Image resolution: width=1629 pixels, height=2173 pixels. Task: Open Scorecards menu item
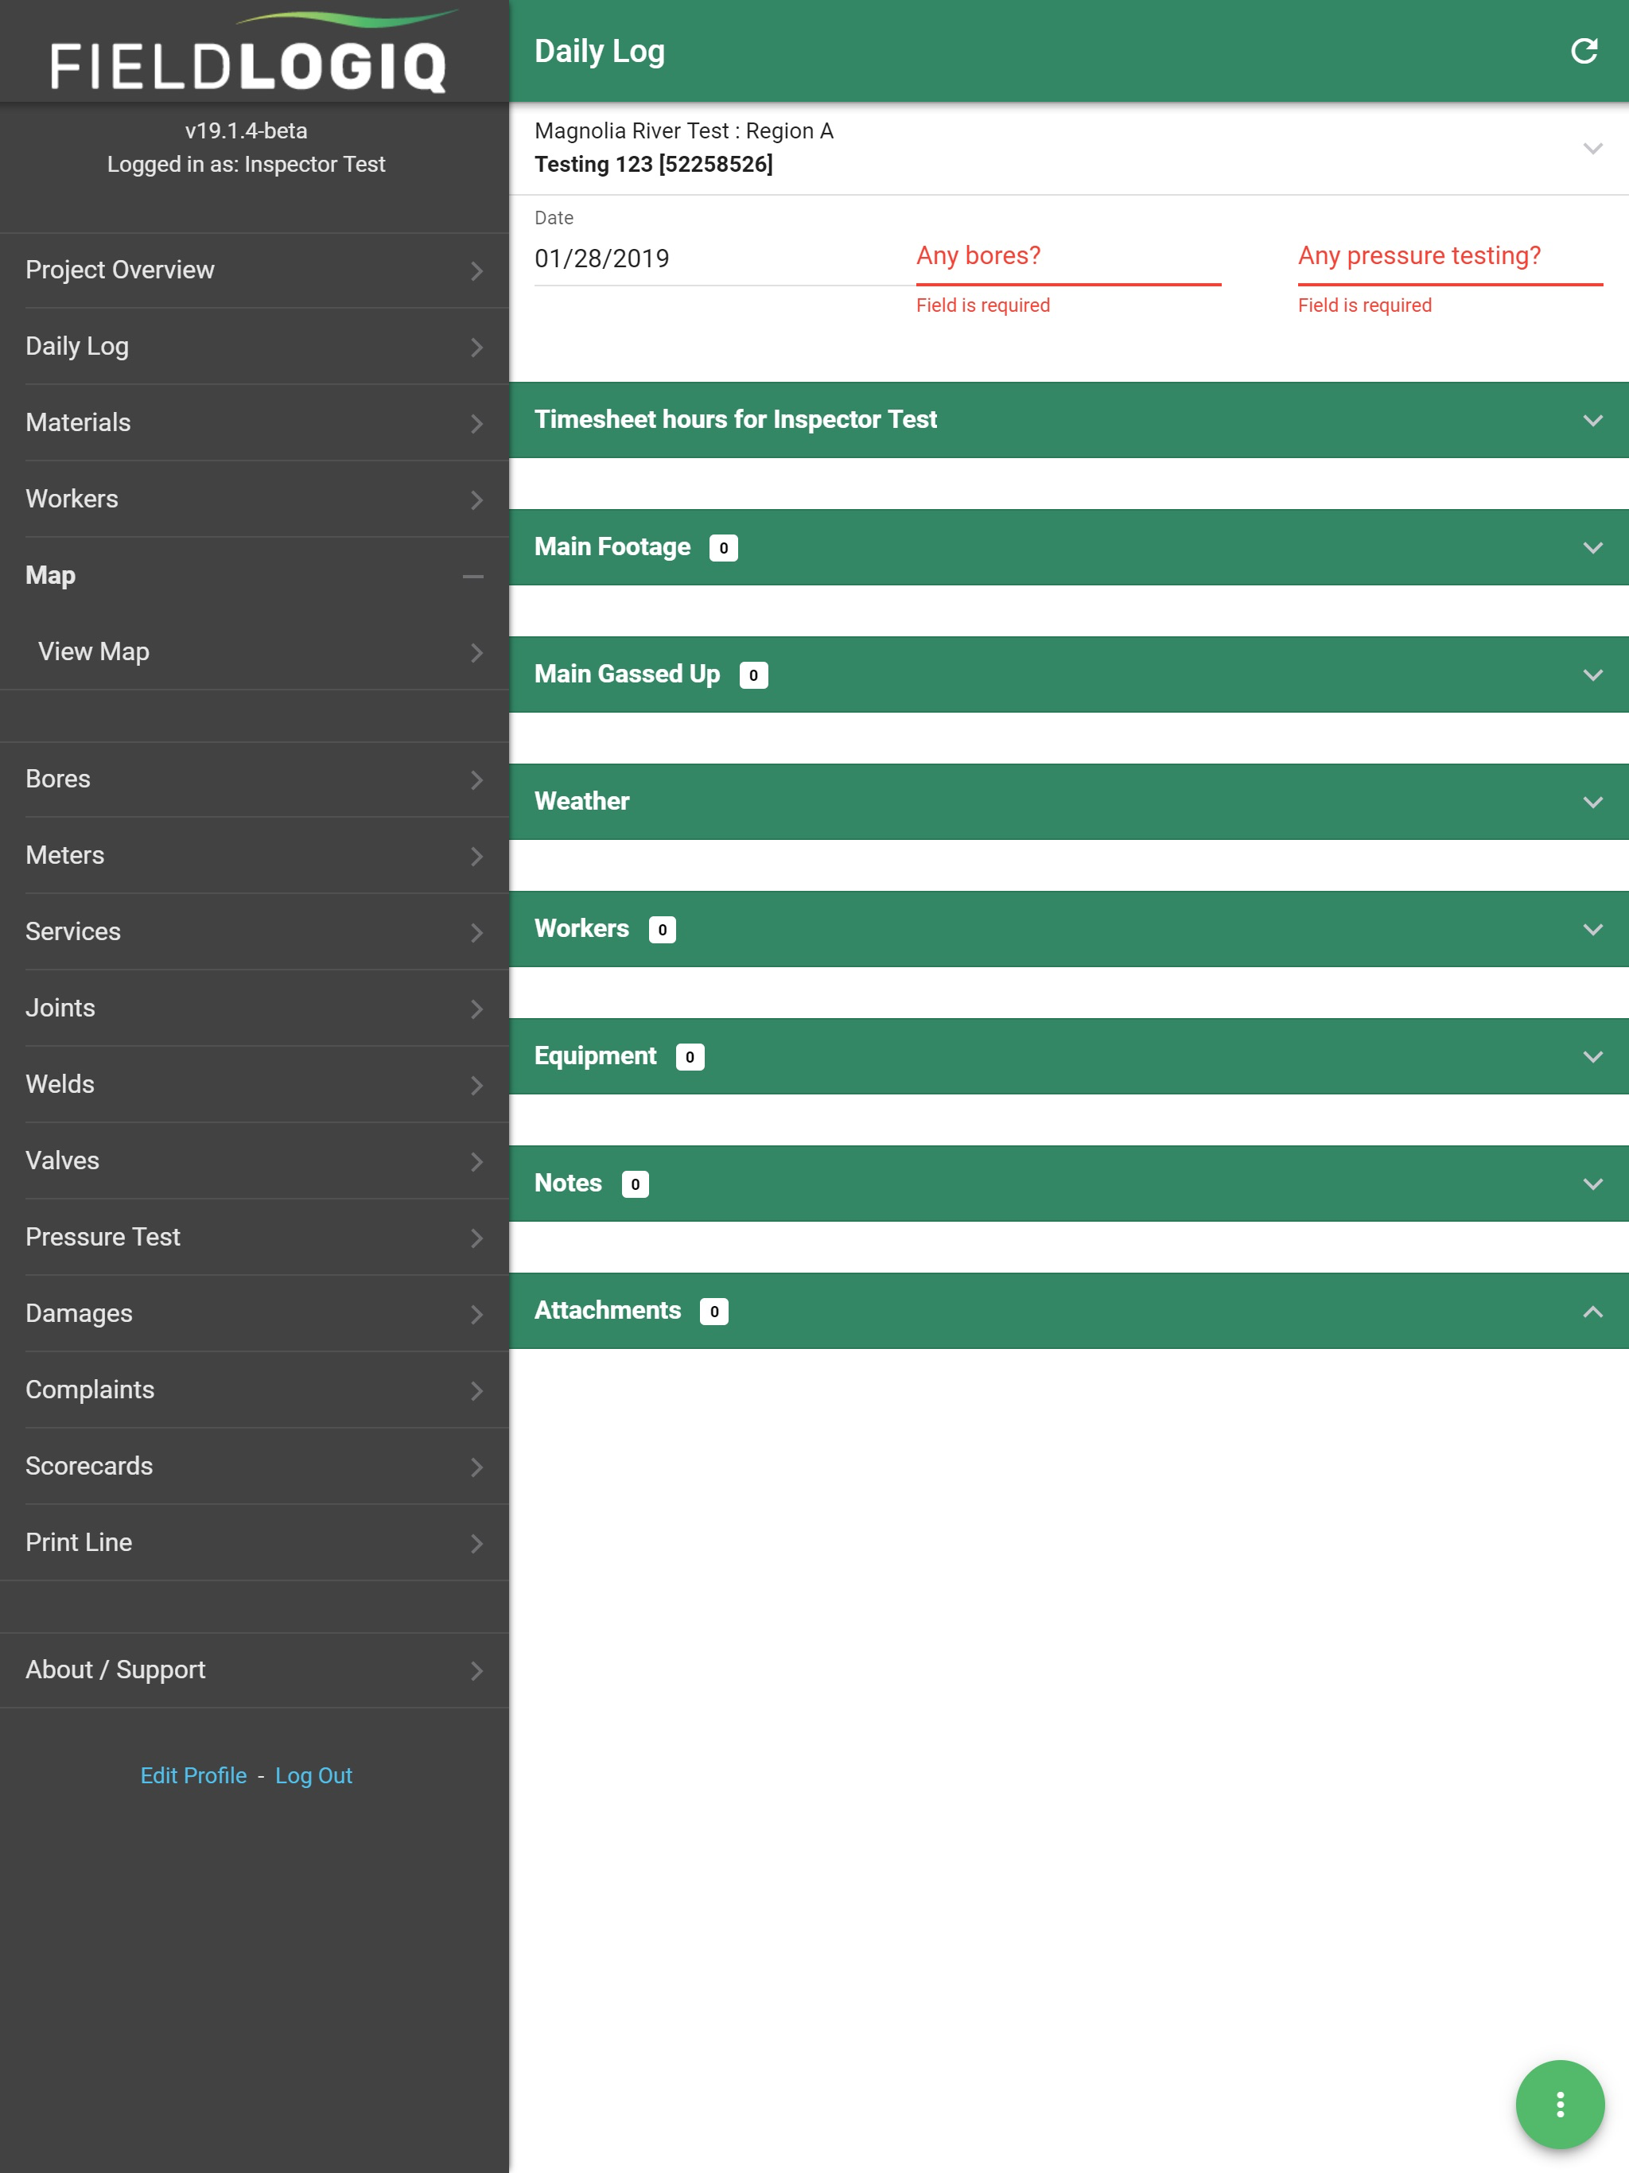click(x=255, y=1467)
